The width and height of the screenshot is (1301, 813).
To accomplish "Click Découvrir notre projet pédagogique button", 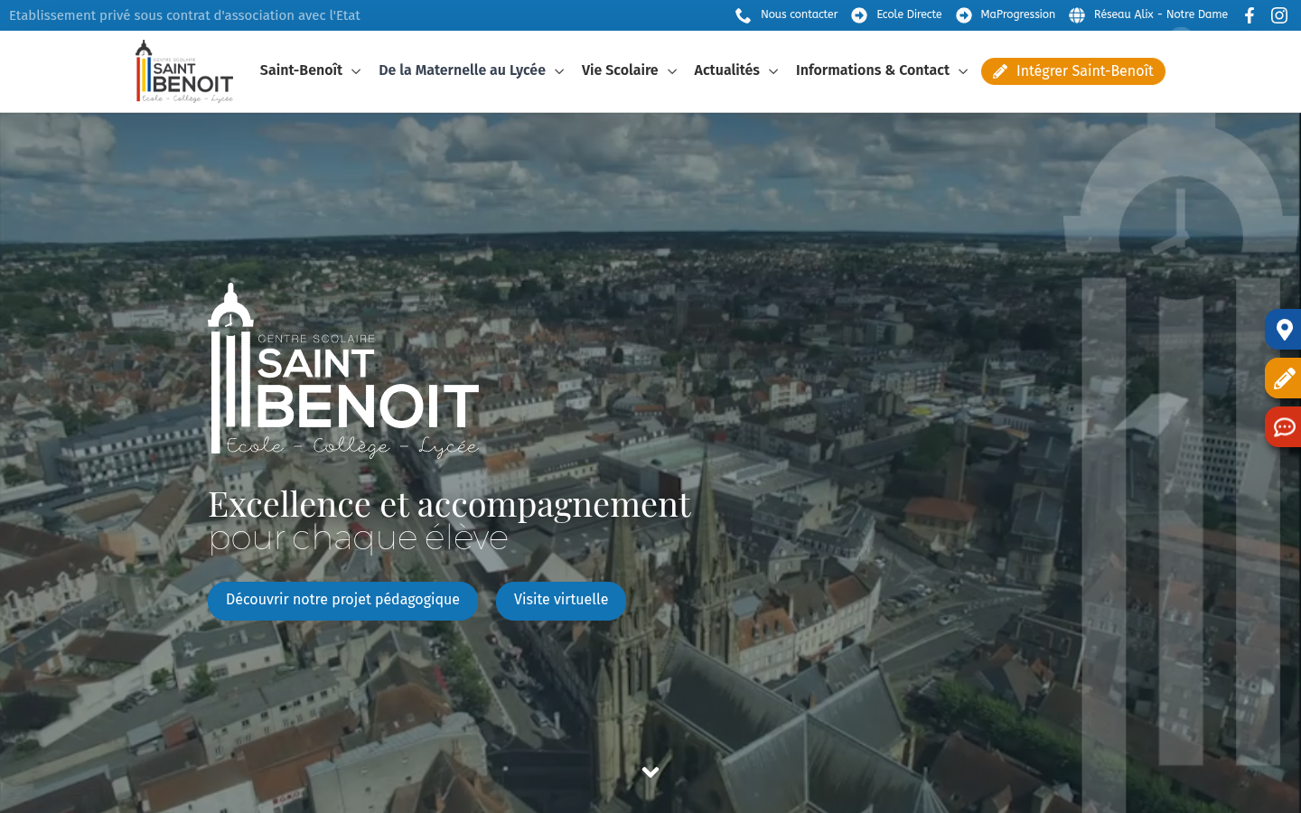I will pyautogui.click(x=342, y=600).
